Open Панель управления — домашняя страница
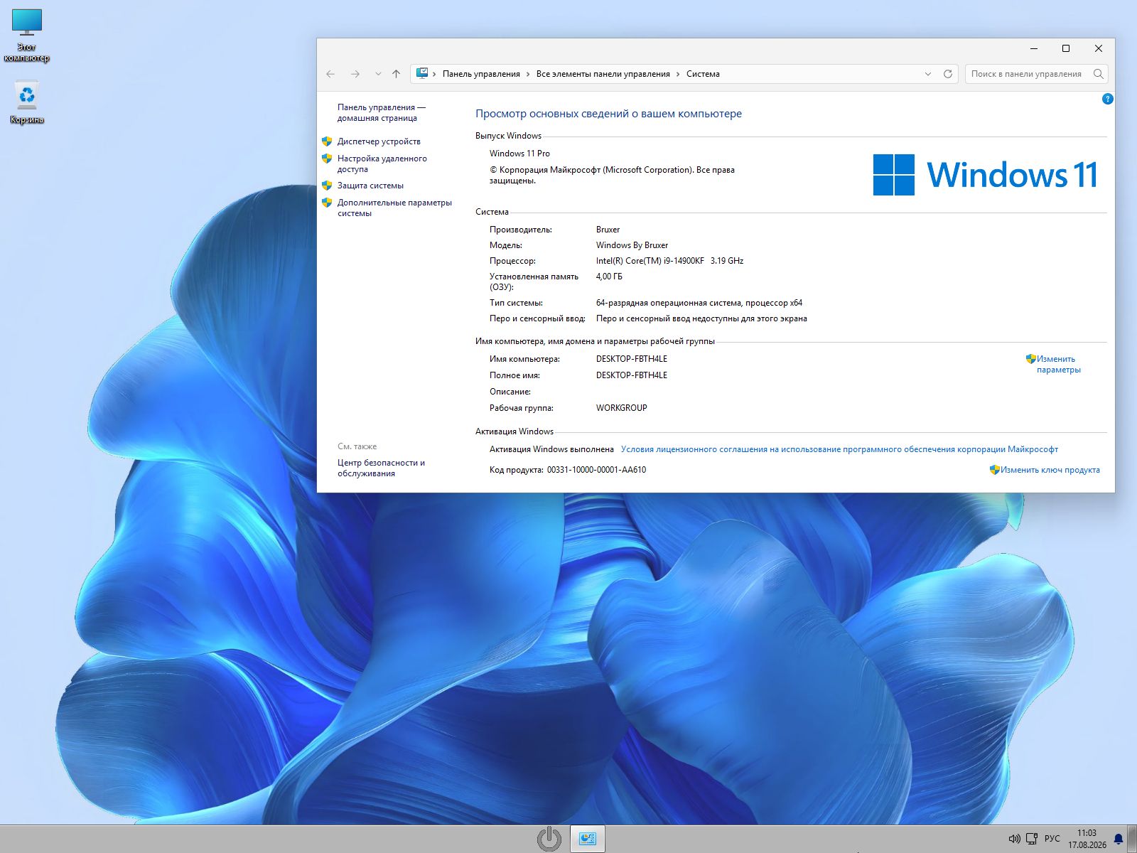The image size is (1137, 853). coord(382,112)
